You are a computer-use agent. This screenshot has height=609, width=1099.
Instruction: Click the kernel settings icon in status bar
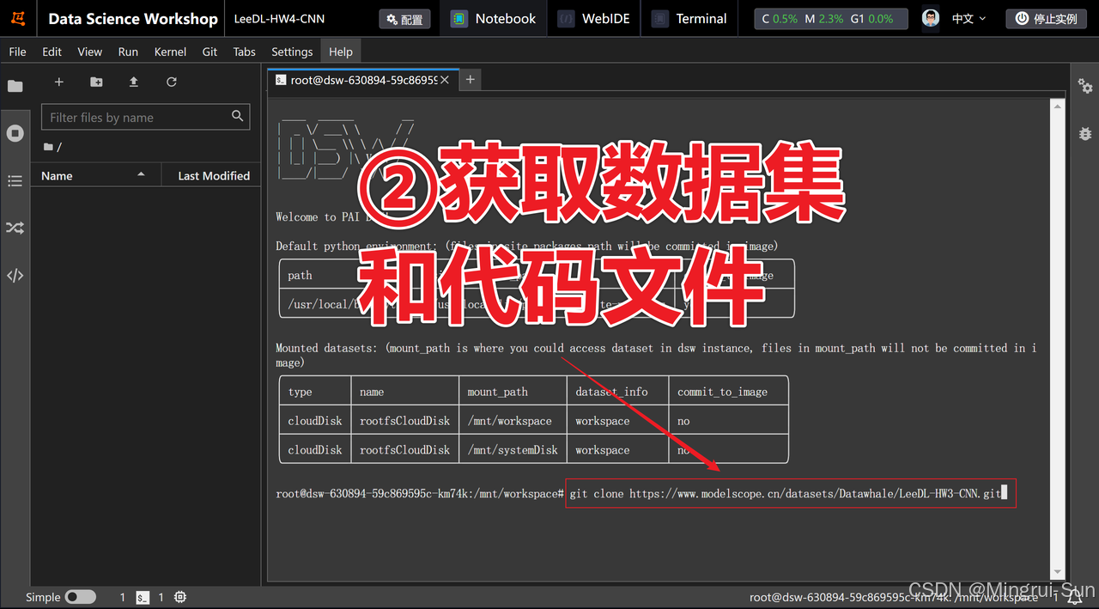(x=180, y=597)
